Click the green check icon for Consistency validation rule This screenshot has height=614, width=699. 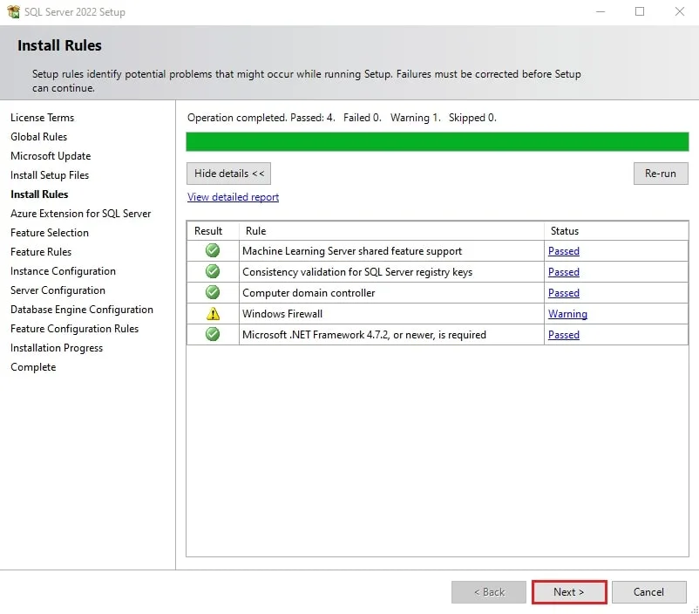[x=212, y=271]
